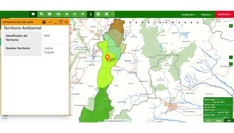Open the Localización menu
Screen dimensions: 234x133
(188, 15)
